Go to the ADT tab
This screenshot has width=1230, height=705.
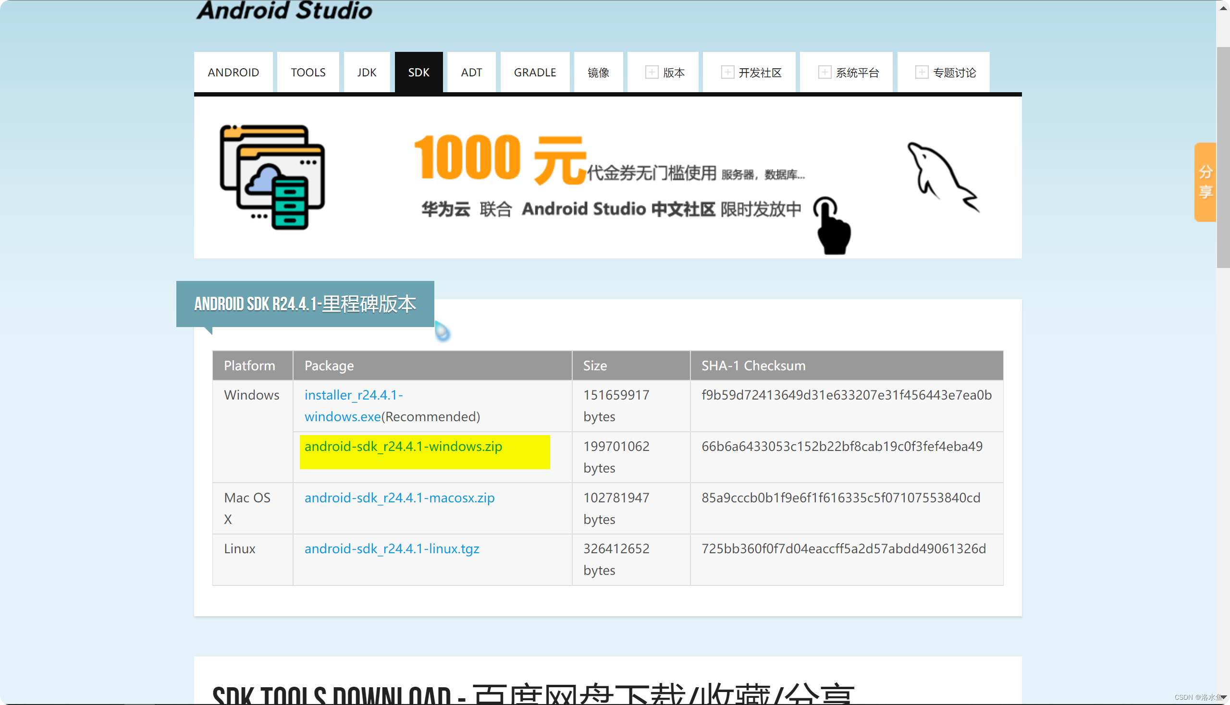point(471,72)
